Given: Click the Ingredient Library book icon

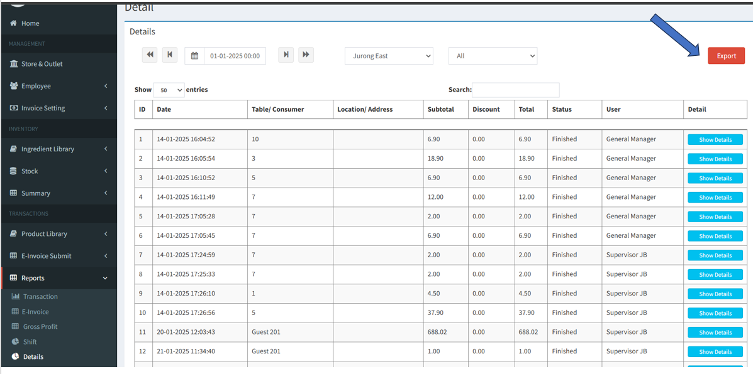Looking at the screenshot, I should click(x=13, y=149).
